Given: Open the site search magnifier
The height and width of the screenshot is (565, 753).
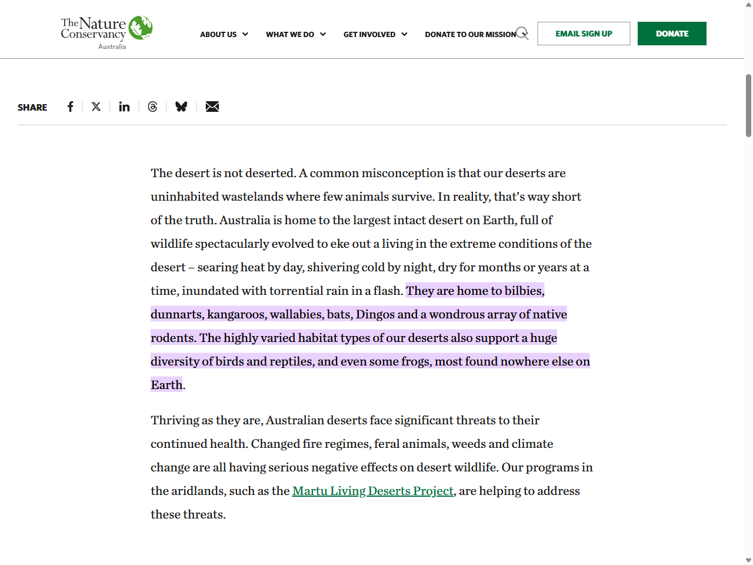Looking at the screenshot, I should click(522, 34).
